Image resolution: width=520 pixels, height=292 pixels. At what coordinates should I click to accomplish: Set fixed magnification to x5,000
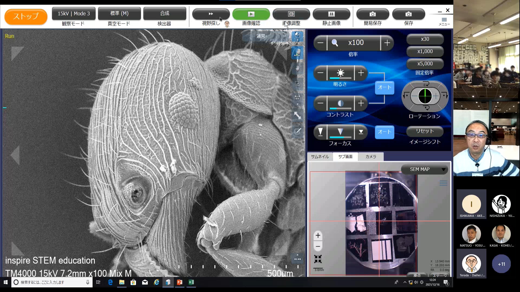tap(425, 64)
